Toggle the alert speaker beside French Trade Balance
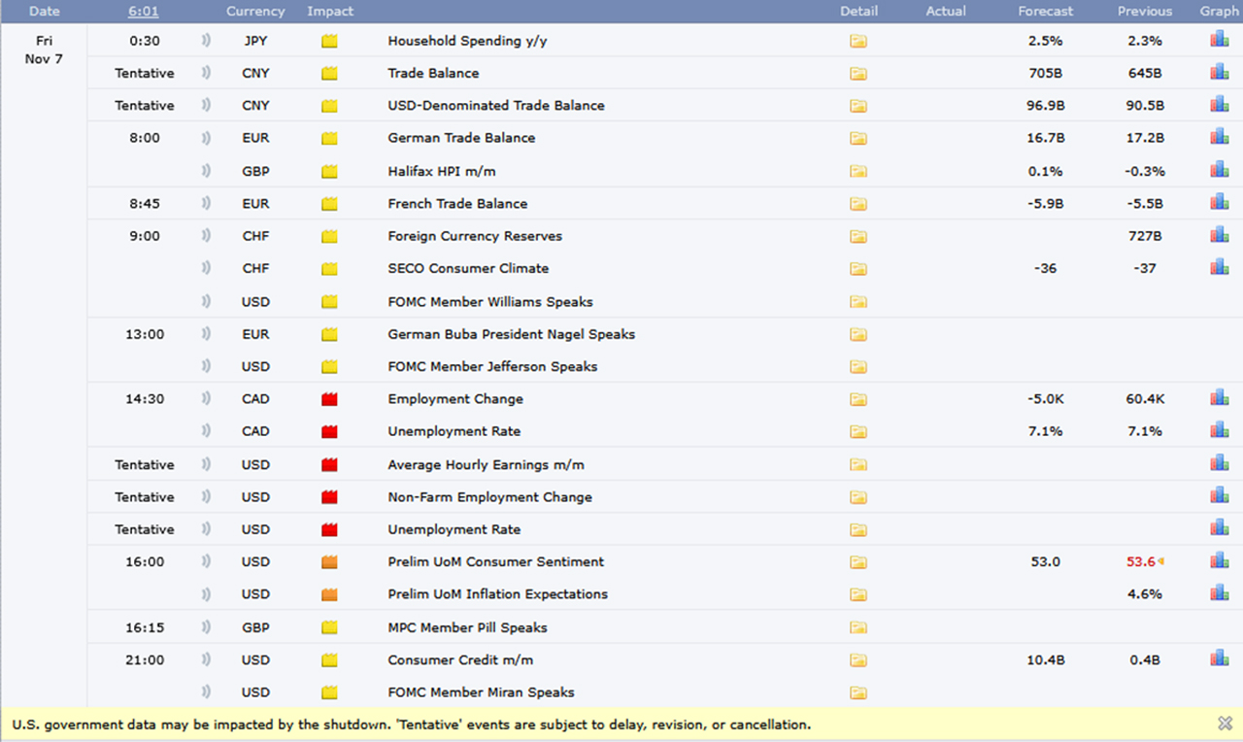The image size is (1243, 742). click(206, 204)
